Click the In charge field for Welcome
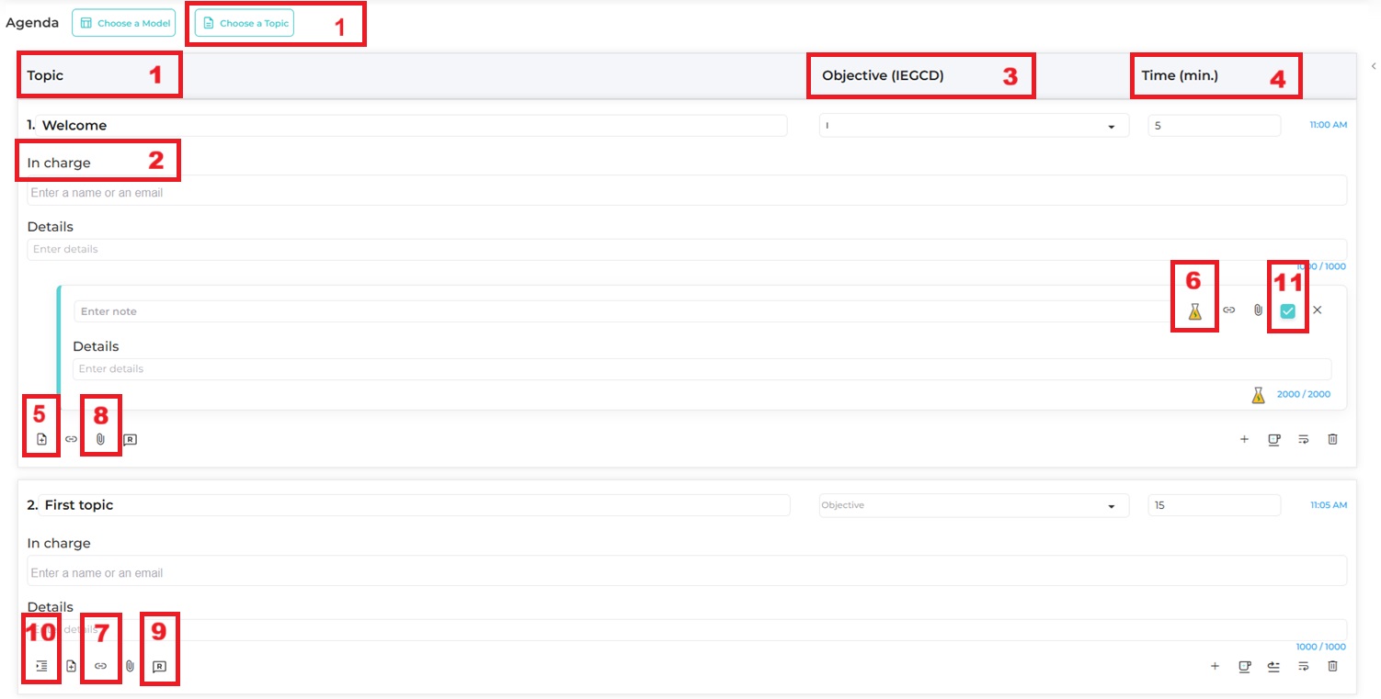The image size is (1381, 699). coord(686,193)
